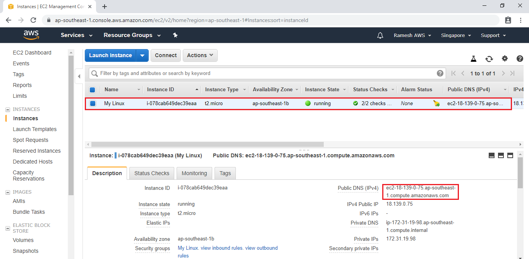The width and height of the screenshot is (529, 259).
Task: Open Volumes in the sidebar
Action: [23, 240]
